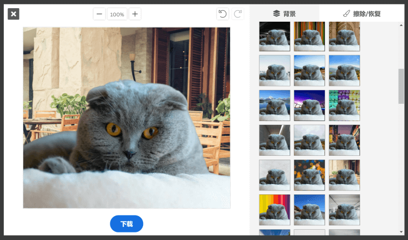
Task: Open the 擦除/恢复 tab
Action: click(x=362, y=14)
